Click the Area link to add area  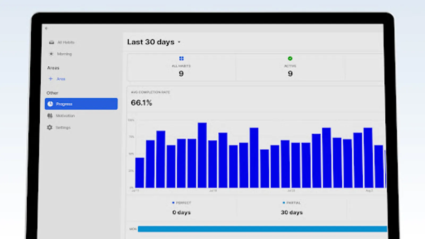[x=61, y=79]
